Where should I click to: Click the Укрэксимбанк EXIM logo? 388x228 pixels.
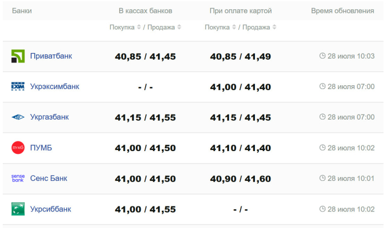(18, 86)
